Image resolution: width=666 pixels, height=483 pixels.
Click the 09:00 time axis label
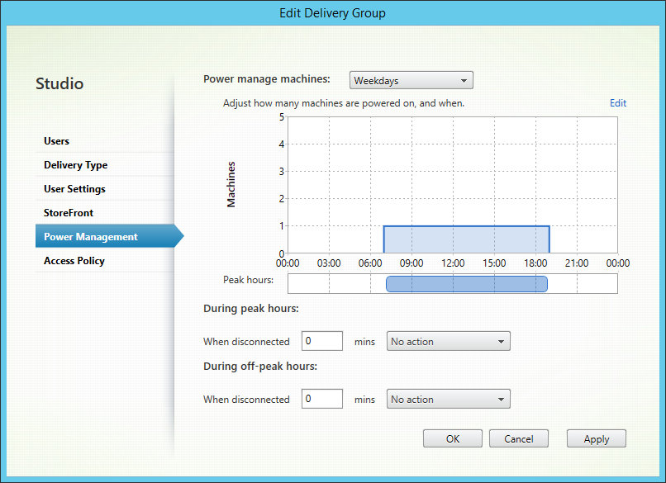[411, 263]
